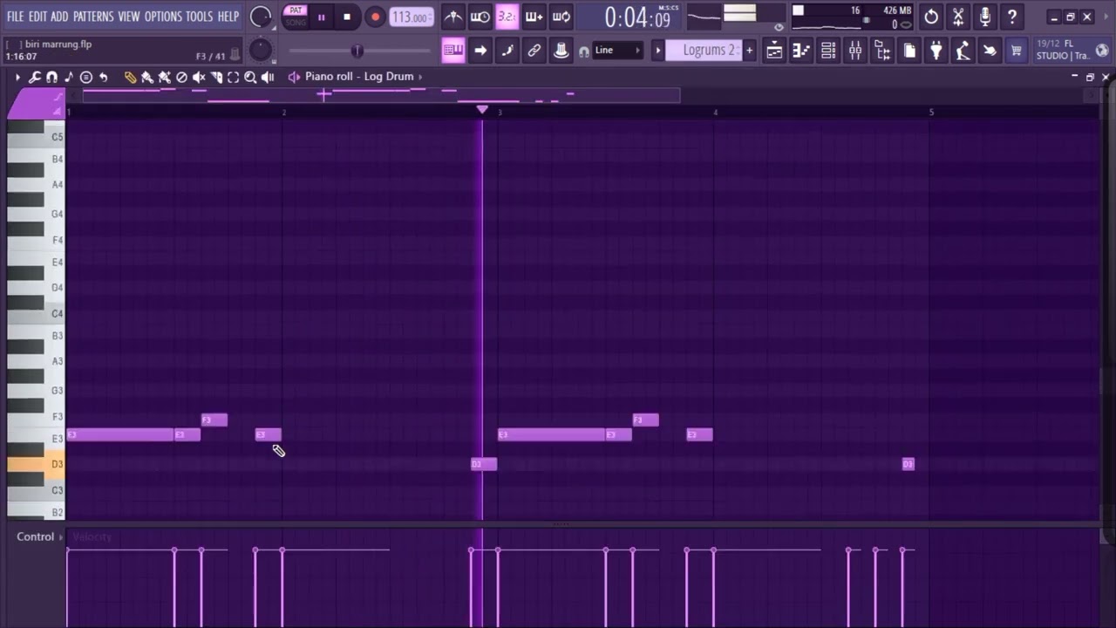
Task: Open the Channel rack icon
Action: 828,51
